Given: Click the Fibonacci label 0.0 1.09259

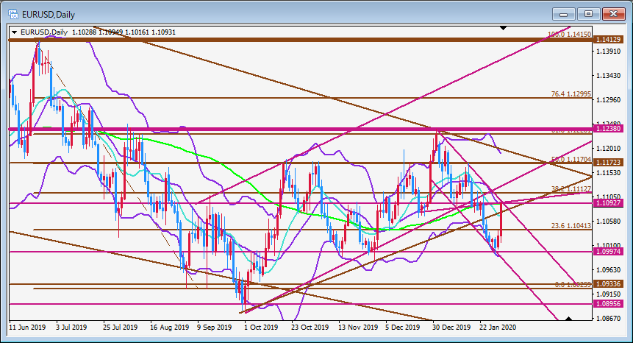Looking at the screenshot, I should click(x=573, y=284).
